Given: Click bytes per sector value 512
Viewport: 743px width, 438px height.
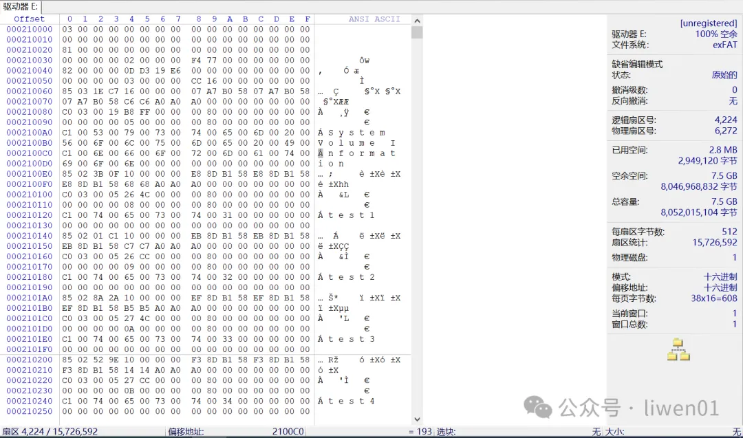Looking at the screenshot, I should 730,232.
